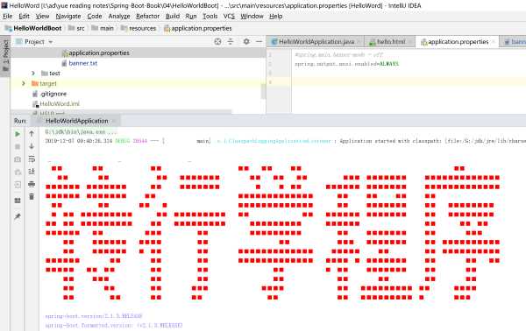Switch to hello.html editor tab
Screen dimensions: 526x331
click(391, 42)
